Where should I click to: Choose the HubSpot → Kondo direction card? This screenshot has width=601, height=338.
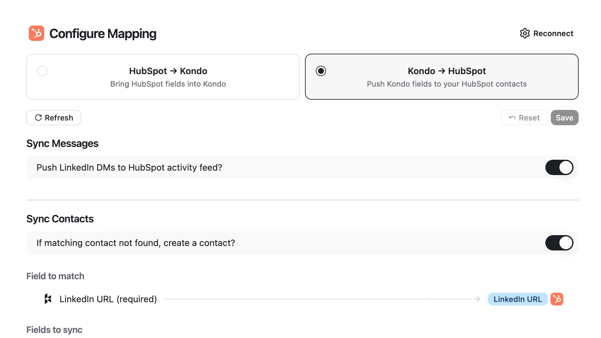(163, 77)
